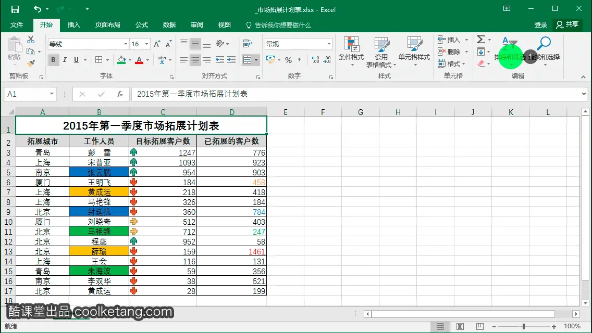Activate the Format Painter brush

coord(31,63)
